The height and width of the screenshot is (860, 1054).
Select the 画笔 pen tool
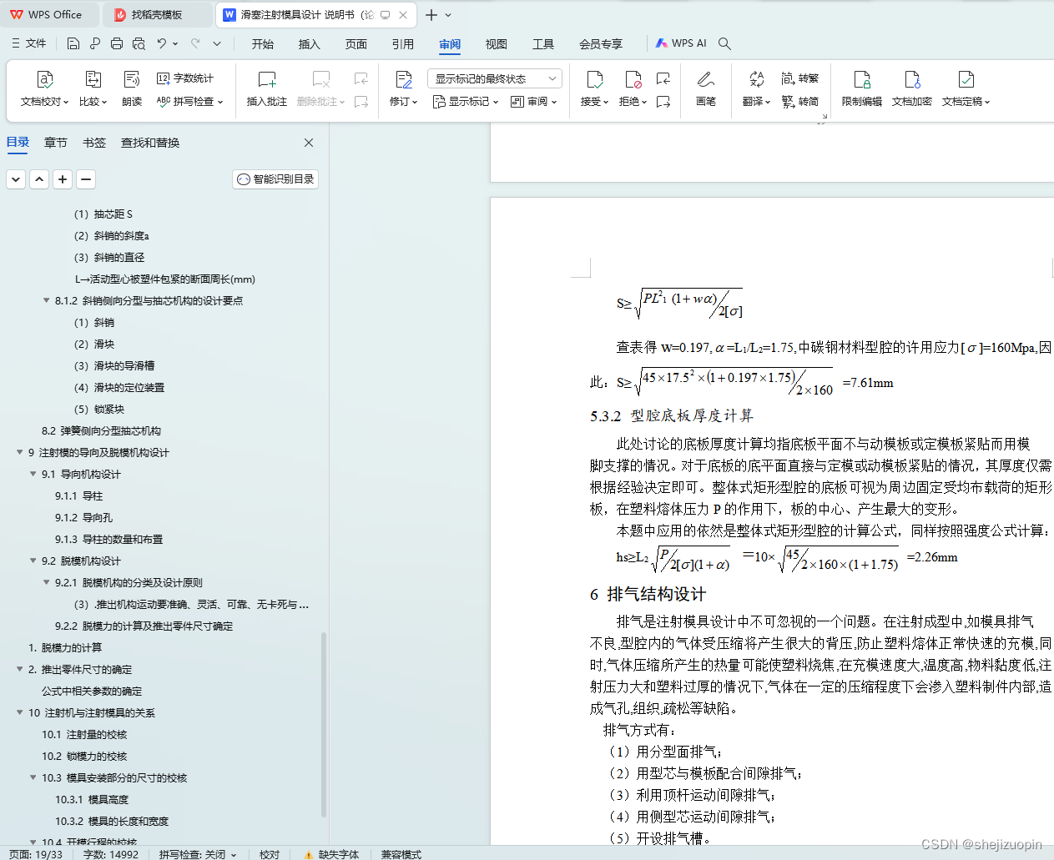point(706,89)
